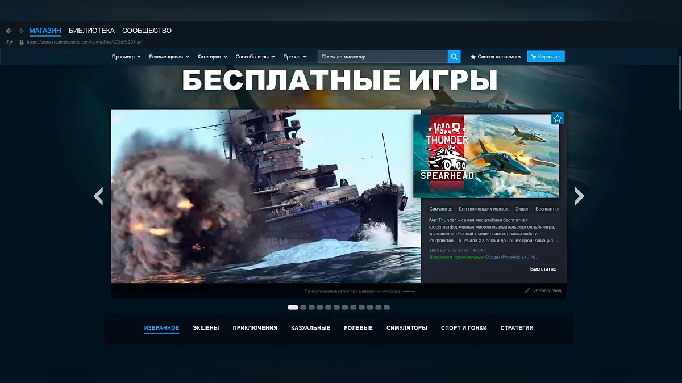Select the СТРАТЕГИИ tab
Screen dimensions: 682x383
pos(517,328)
